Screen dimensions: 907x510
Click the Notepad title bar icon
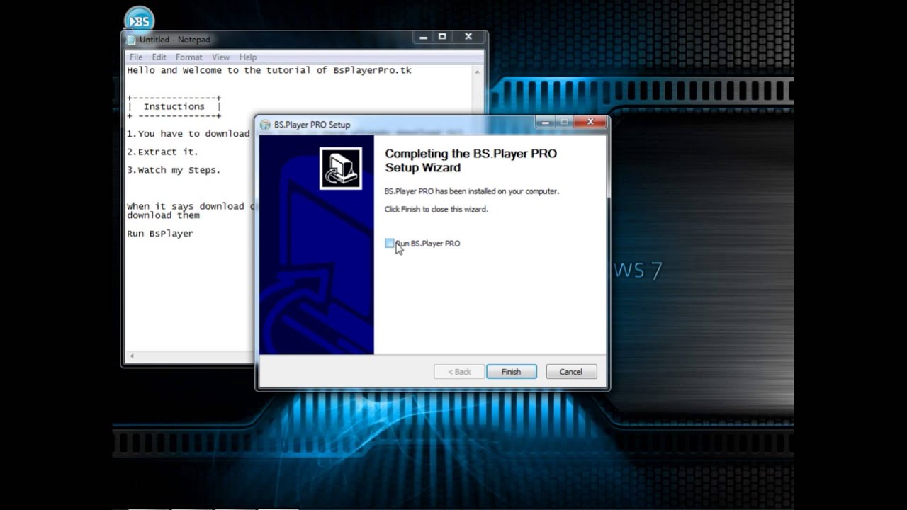[130, 40]
